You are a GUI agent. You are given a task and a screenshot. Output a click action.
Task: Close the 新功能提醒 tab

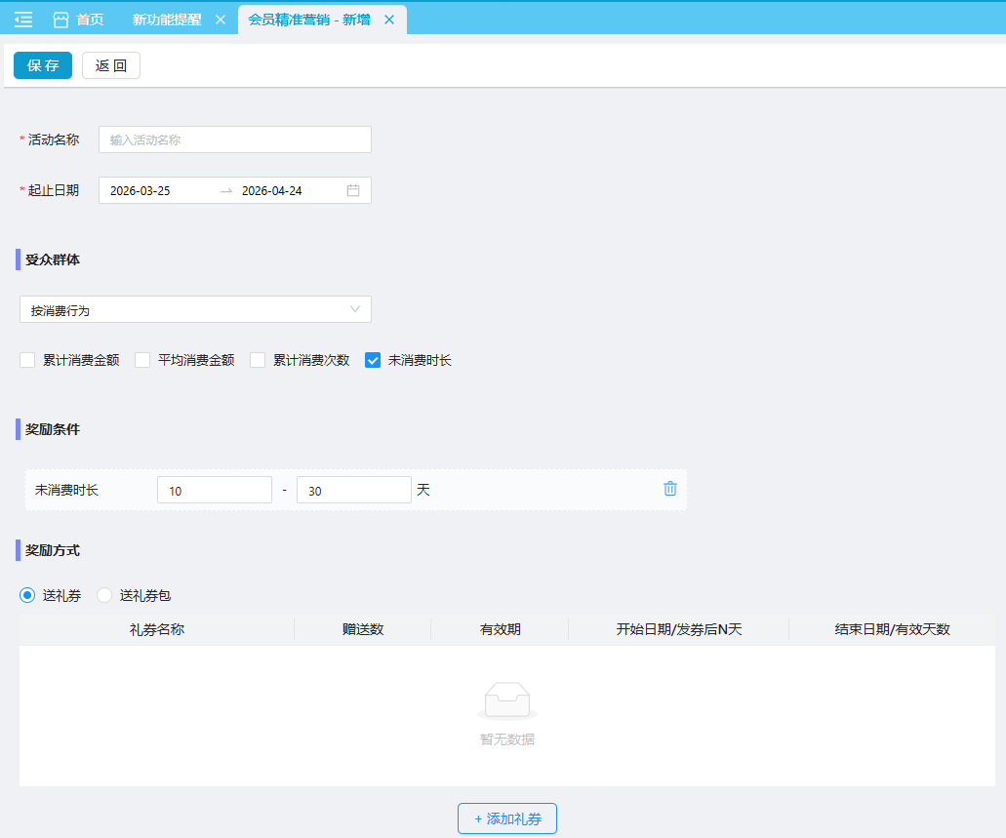221,20
